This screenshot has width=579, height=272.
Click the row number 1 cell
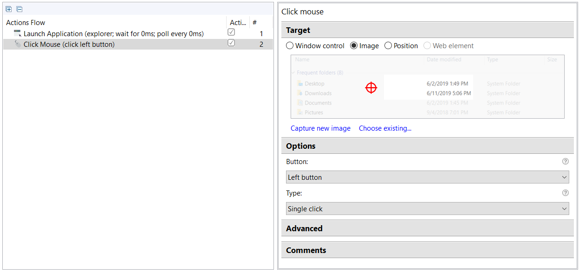(261, 33)
